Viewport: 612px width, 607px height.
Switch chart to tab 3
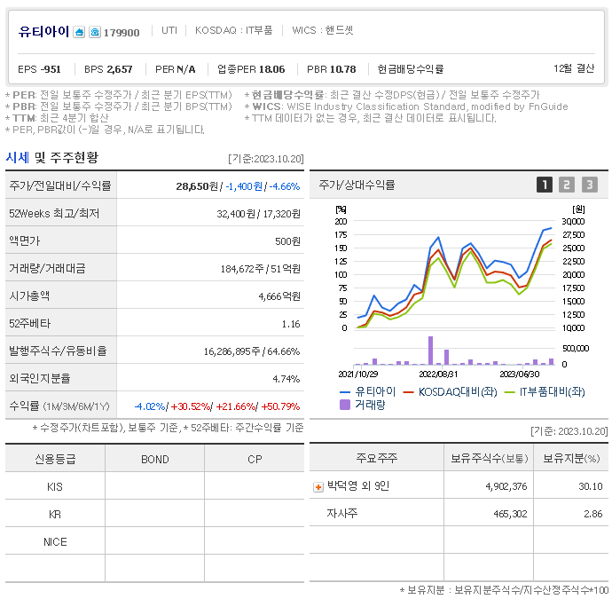coord(590,185)
